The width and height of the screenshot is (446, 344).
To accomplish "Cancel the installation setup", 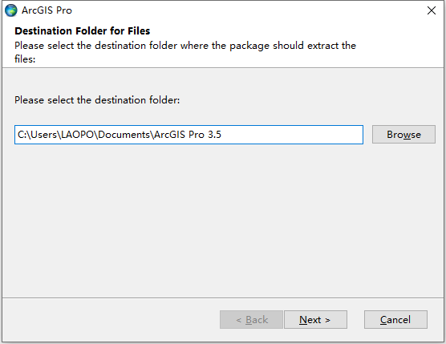I will (395, 320).
